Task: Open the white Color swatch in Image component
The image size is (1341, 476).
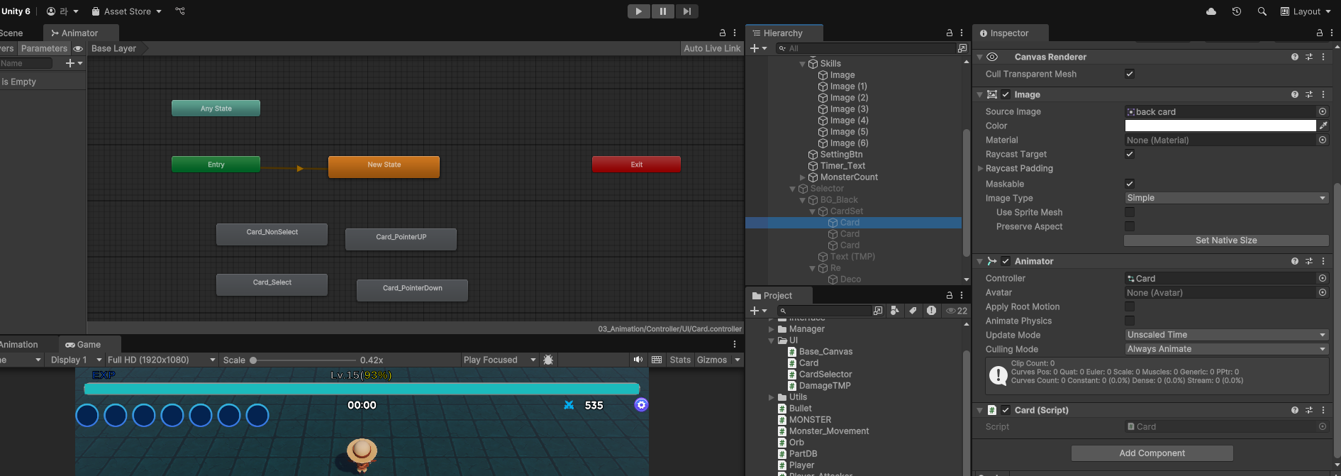Action: click(x=1220, y=126)
